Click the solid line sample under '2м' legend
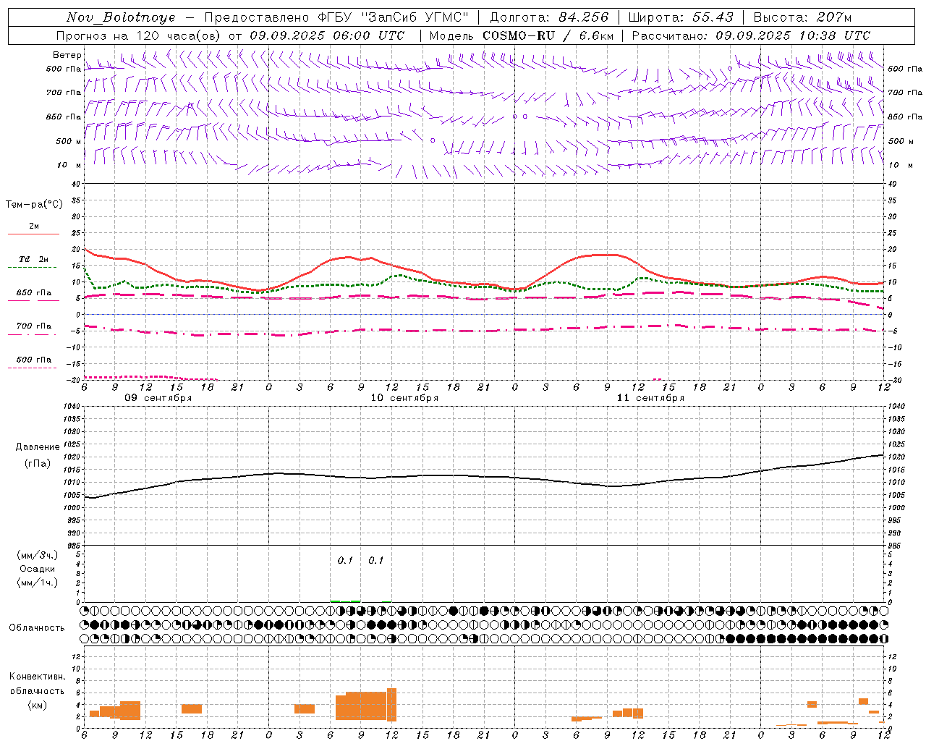 click(33, 234)
